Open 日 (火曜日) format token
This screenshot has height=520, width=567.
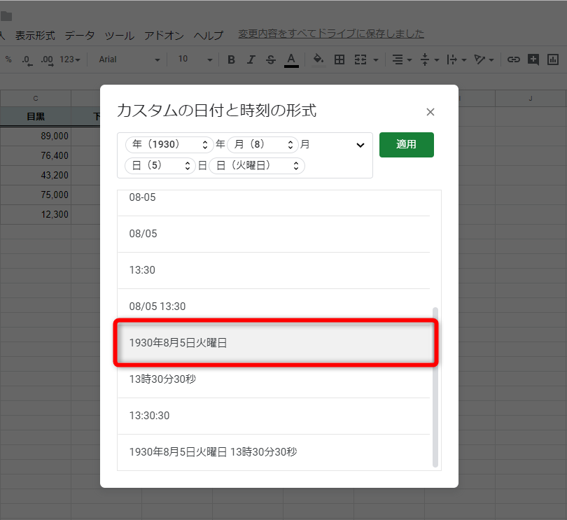(257, 166)
